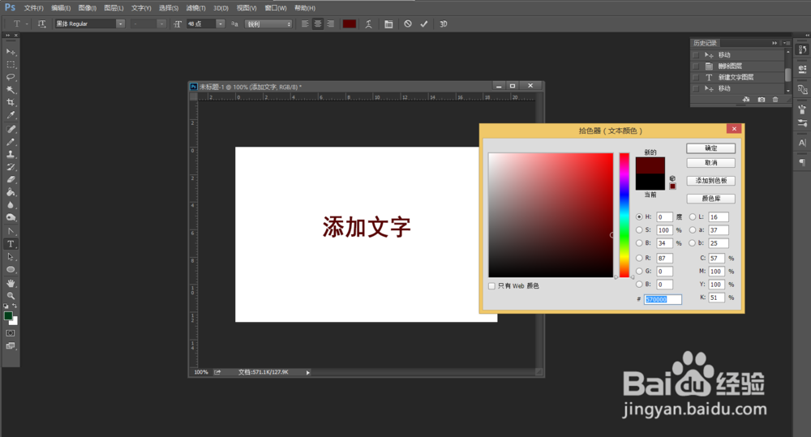This screenshot has width=811, height=437.
Task: Open the 图层(L) menu
Action: click(x=114, y=8)
